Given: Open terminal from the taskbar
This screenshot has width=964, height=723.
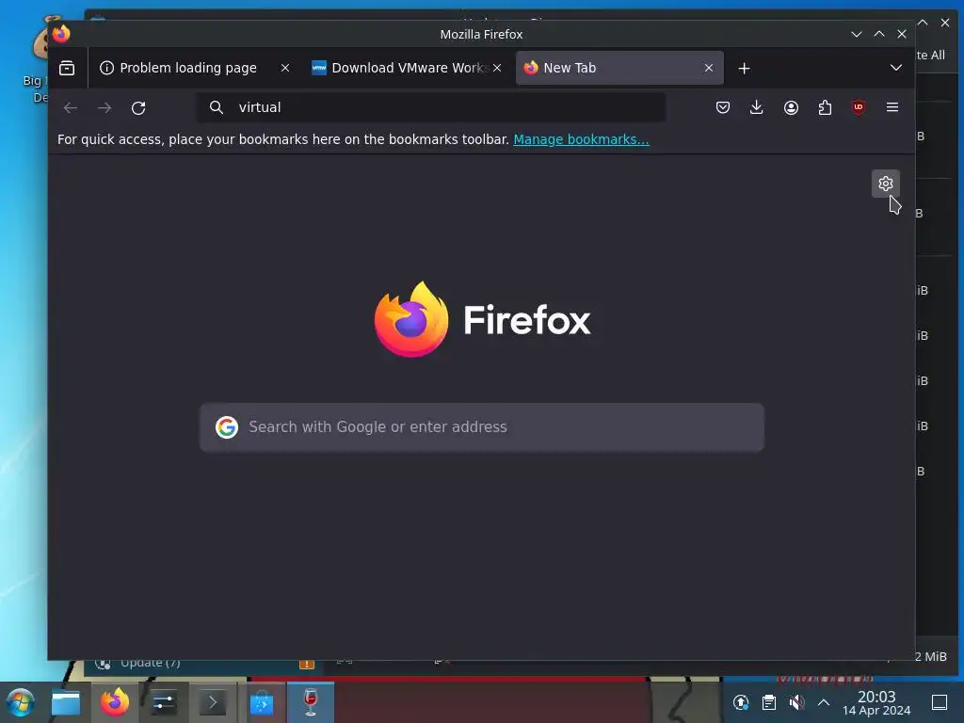Looking at the screenshot, I should pyautogui.click(x=213, y=702).
